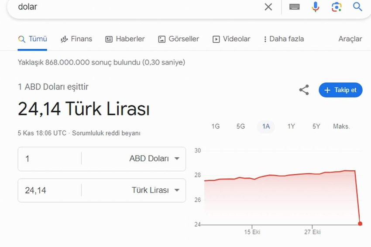This screenshot has width=371, height=247.
Task: Click the Takip et follow button
Action: tap(340, 90)
